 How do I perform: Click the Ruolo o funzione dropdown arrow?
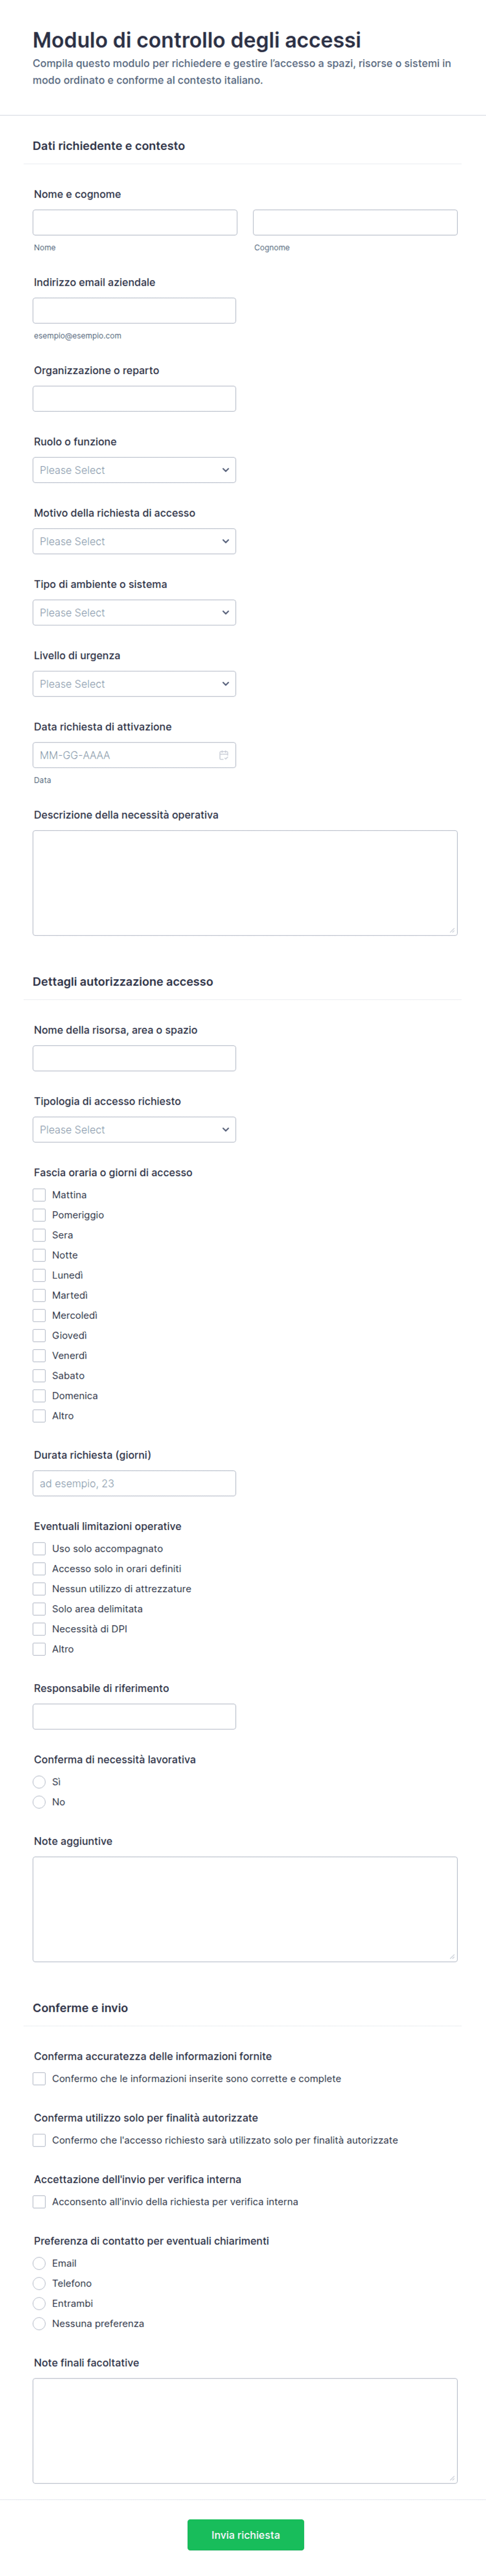pos(225,470)
